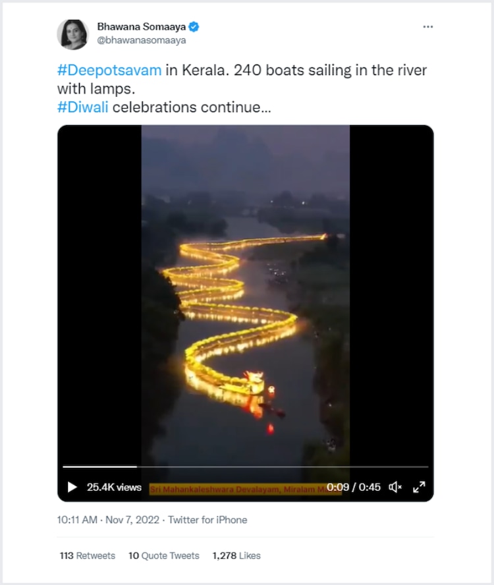Enter fullscreen video mode
494x585 pixels.
(419, 487)
